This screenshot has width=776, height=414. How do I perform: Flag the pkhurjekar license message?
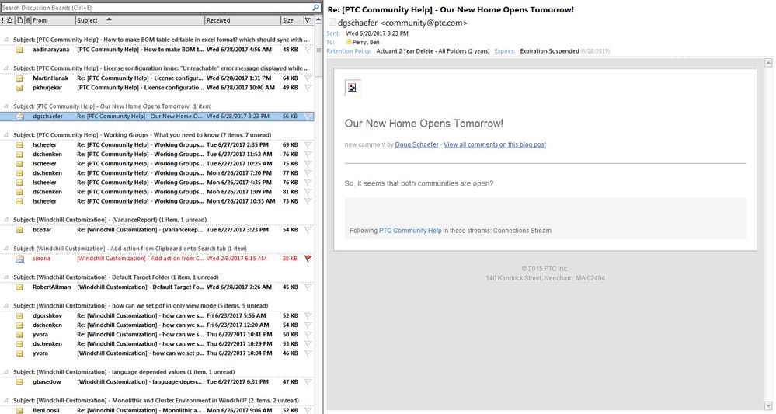point(308,88)
